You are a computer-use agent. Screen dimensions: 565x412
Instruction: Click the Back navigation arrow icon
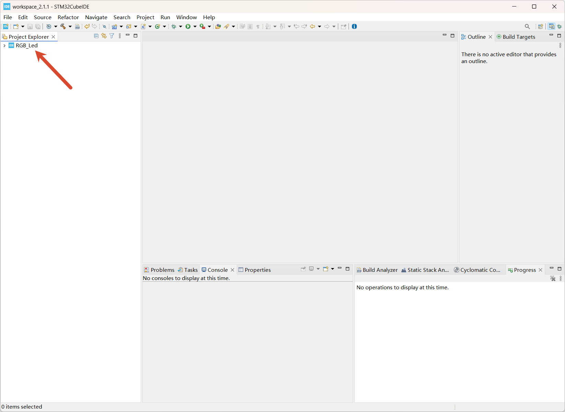coord(313,26)
